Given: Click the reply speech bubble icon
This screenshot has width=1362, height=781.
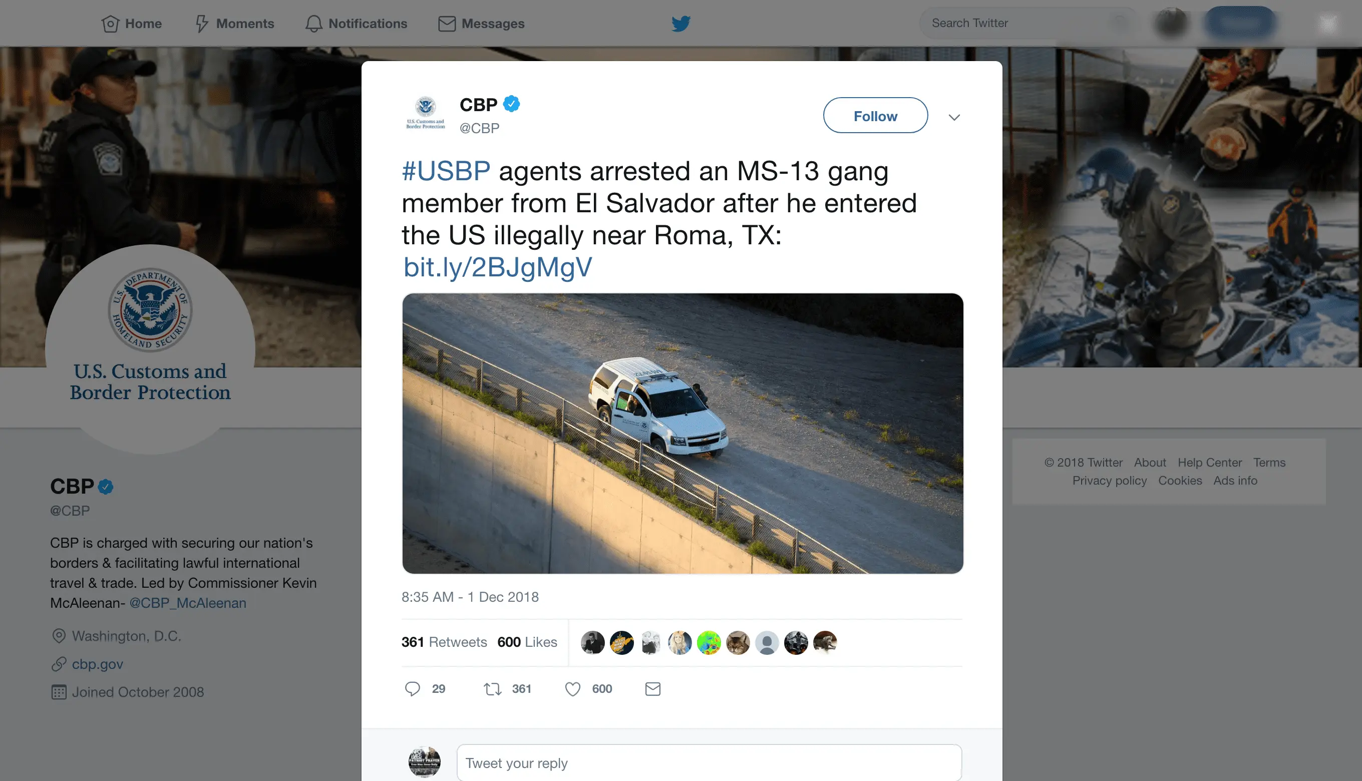Looking at the screenshot, I should click(412, 689).
